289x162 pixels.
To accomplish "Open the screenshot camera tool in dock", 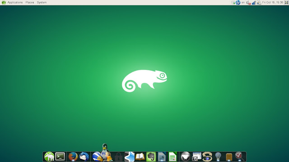I will [x=196, y=157].
